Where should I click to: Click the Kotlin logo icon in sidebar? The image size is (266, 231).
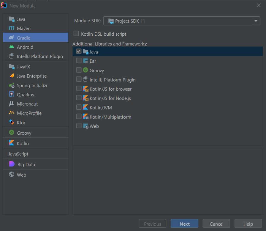12,143
